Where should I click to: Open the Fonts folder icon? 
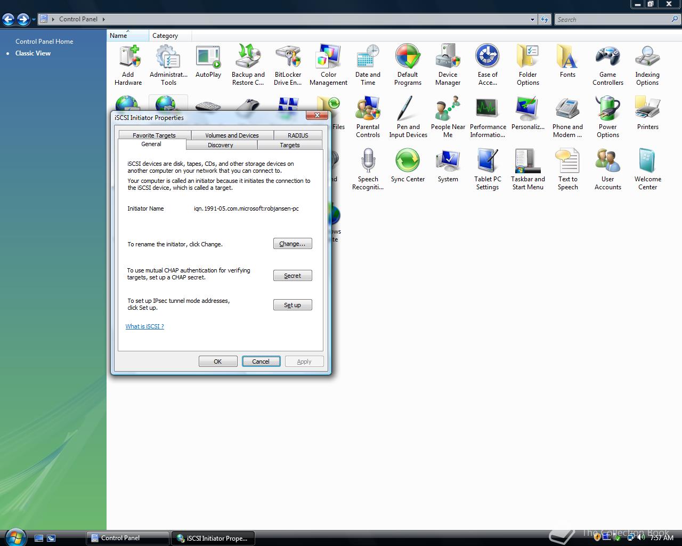tap(567, 62)
